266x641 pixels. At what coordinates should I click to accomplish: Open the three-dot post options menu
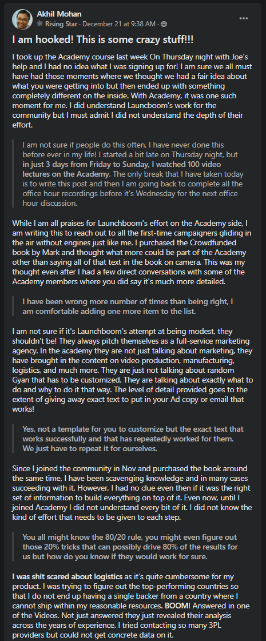244,18
